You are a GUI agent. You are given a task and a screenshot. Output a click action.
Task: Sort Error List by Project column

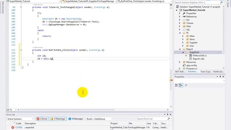[114, 123]
